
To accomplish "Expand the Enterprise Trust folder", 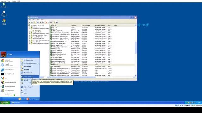I will pyautogui.click(x=29, y=32).
